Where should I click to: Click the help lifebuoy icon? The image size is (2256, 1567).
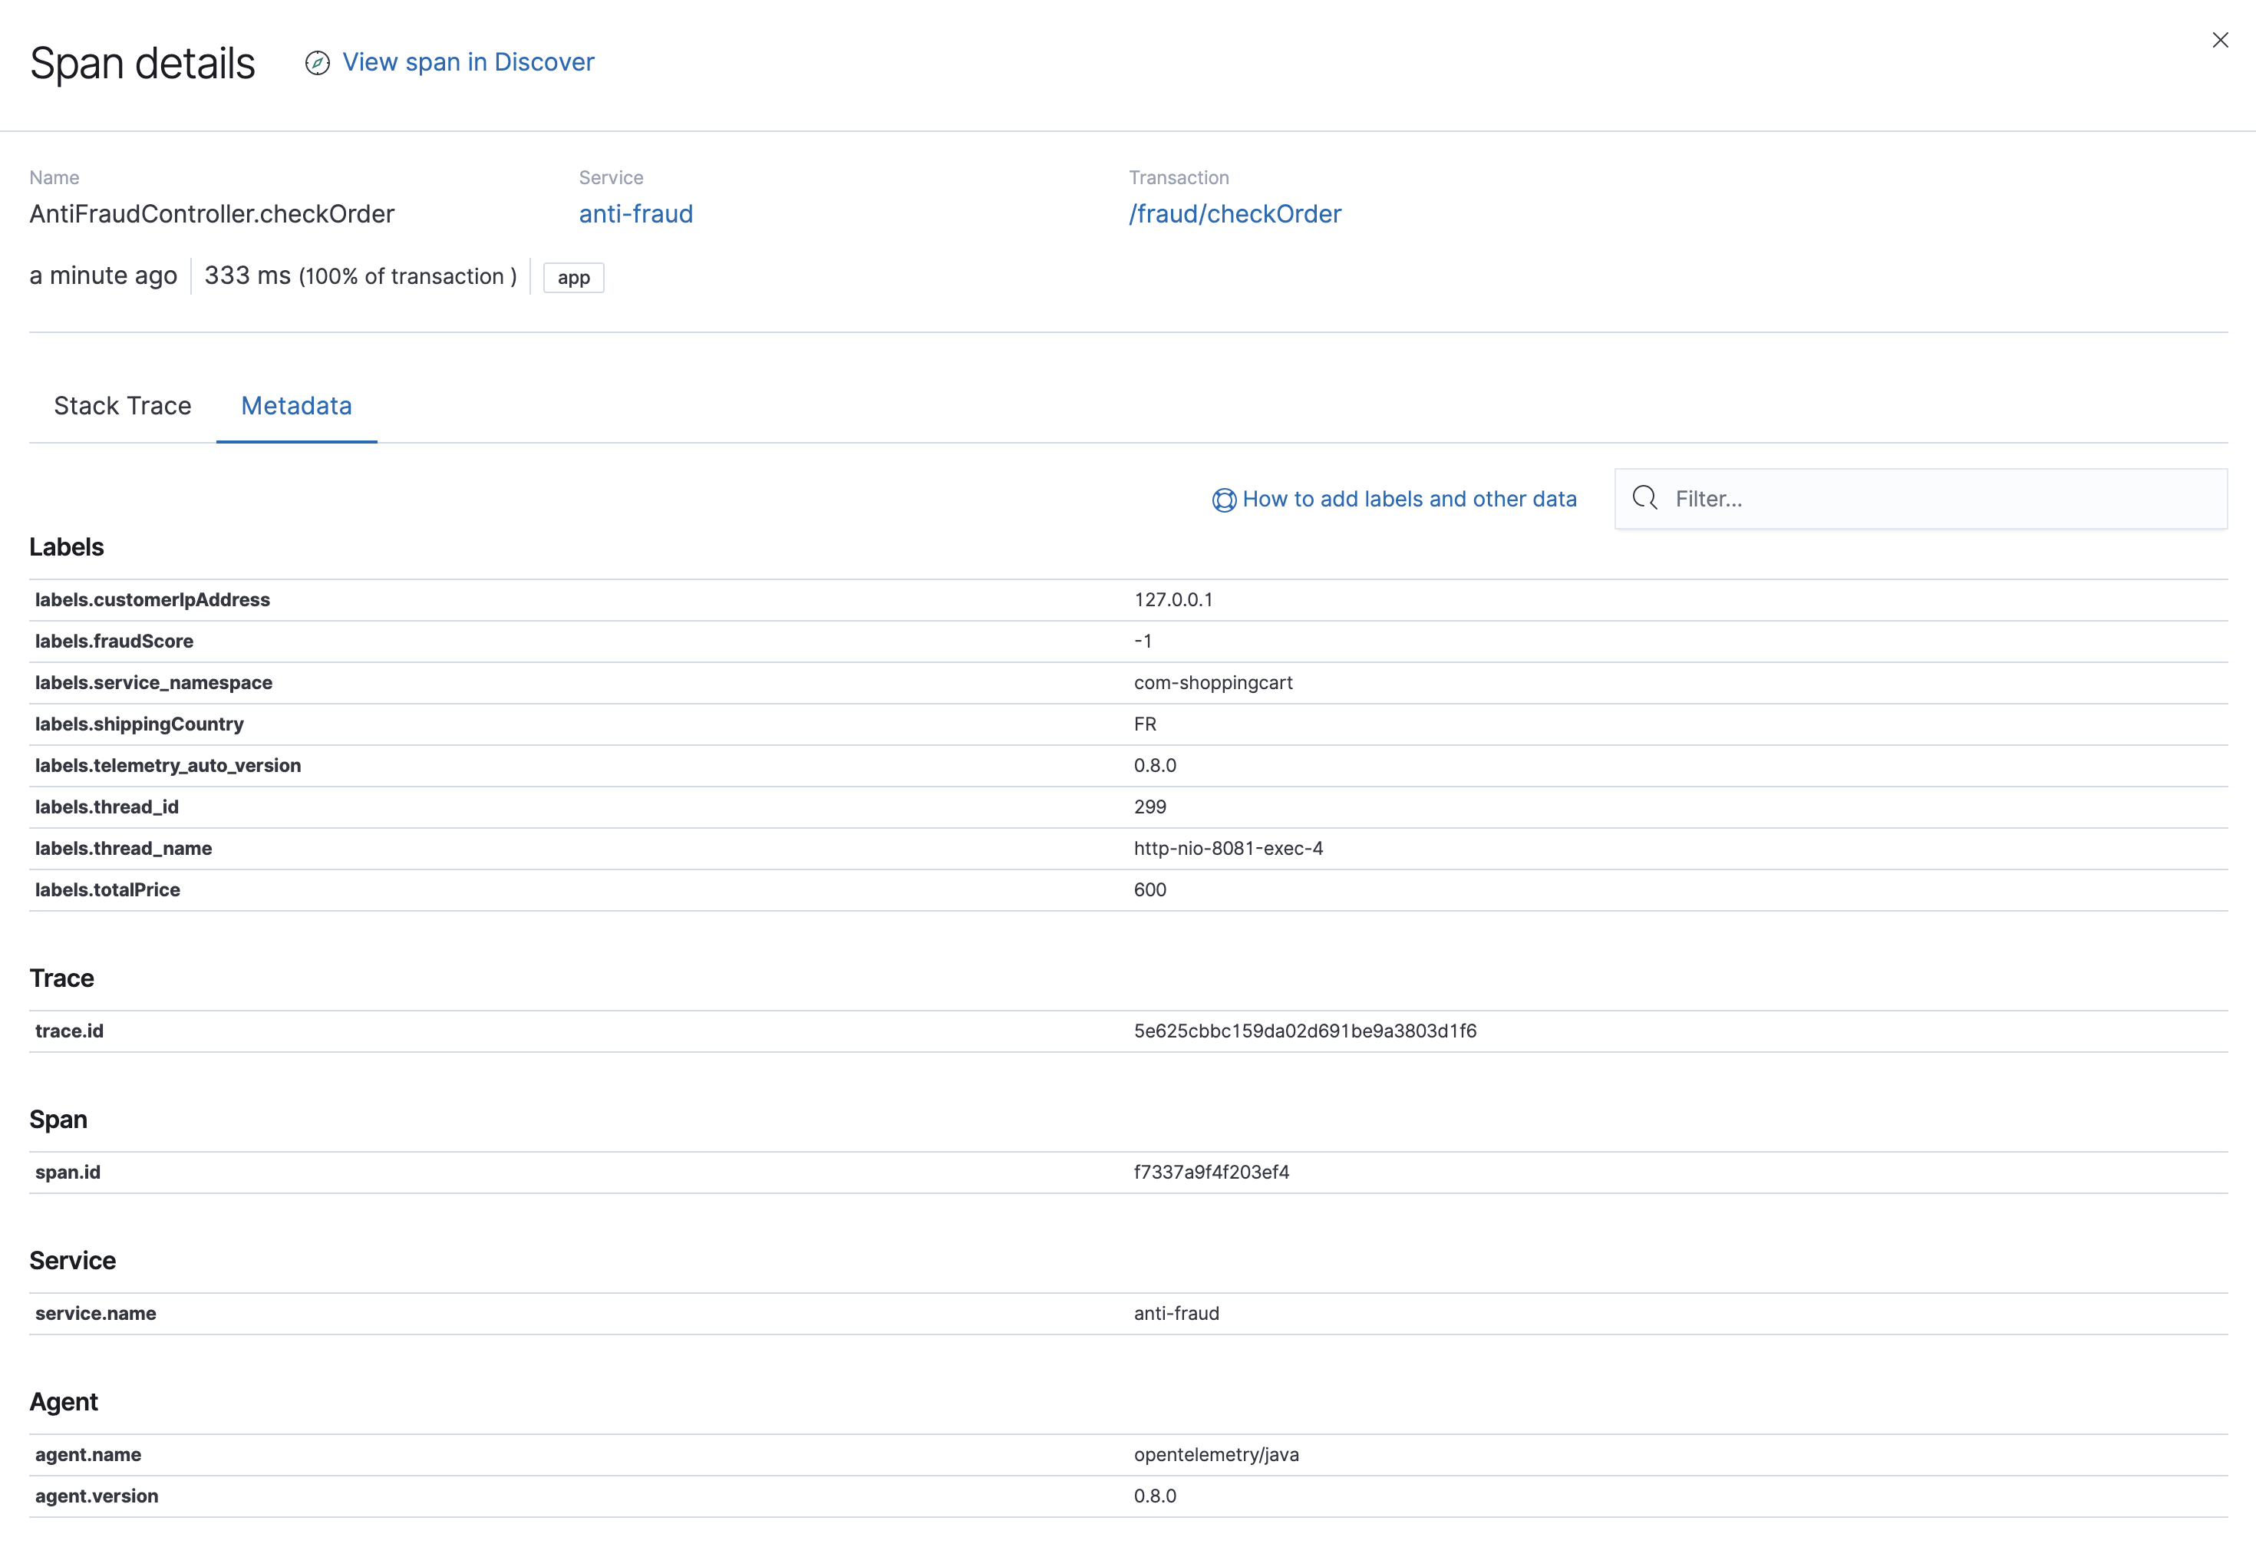pos(1223,500)
